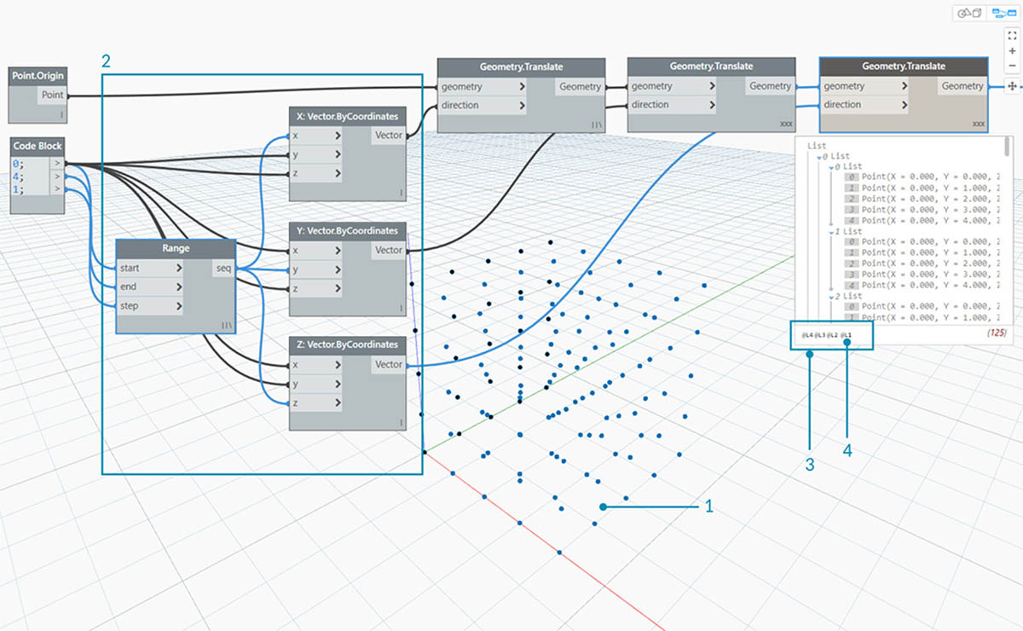Open the Range node start port chevron
Viewport: 1023px width, 631px height.
pos(178,269)
